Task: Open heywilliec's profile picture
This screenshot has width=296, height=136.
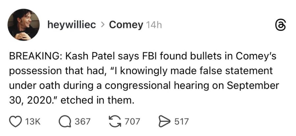Action: 23,25
